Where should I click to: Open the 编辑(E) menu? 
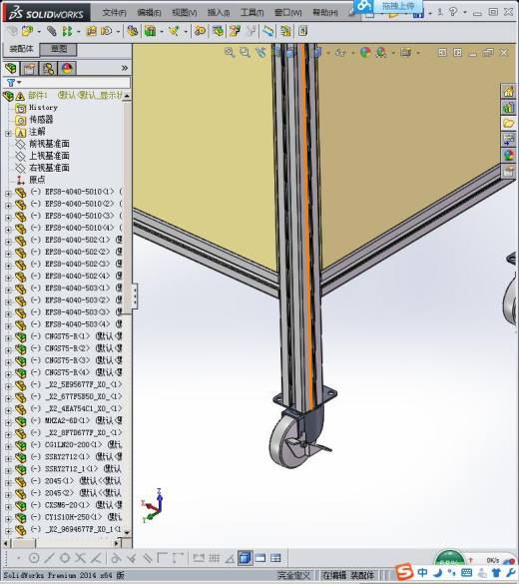[x=149, y=13]
